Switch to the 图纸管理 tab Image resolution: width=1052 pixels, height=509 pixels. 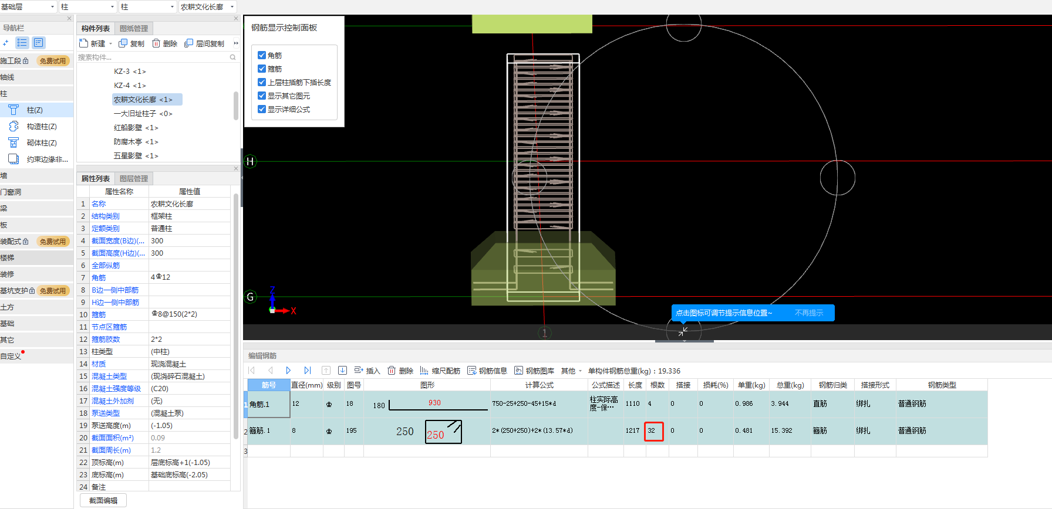point(134,29)
